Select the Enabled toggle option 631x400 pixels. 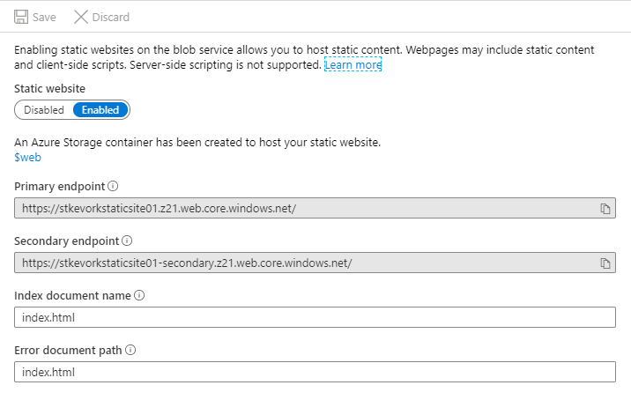pos(100,110)
